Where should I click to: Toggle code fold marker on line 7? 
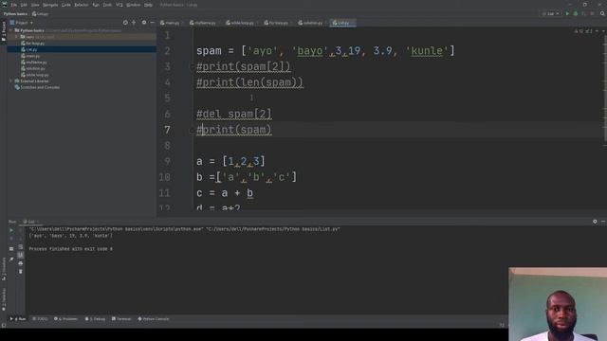point(192,131)
